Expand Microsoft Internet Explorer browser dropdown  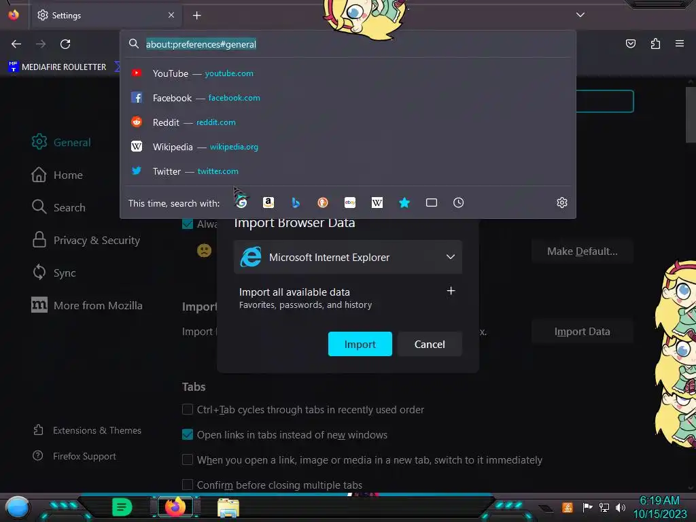coord(348,257)
